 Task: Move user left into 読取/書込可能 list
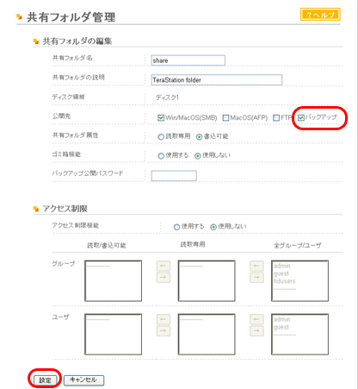point(164,319)
